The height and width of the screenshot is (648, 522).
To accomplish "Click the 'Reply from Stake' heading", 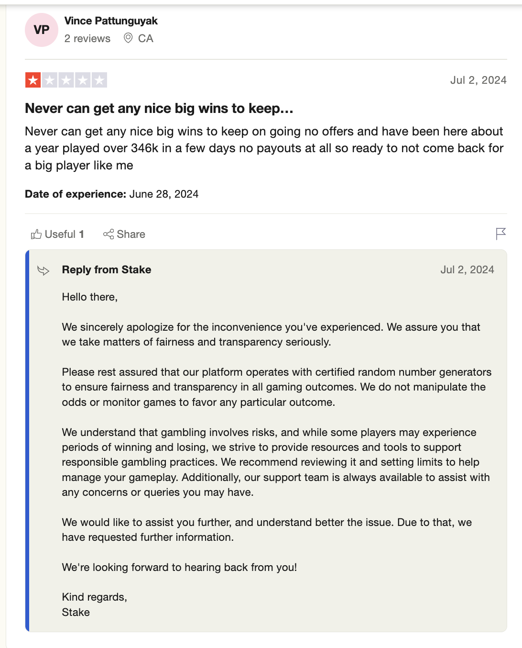I will tap(106, 270).
